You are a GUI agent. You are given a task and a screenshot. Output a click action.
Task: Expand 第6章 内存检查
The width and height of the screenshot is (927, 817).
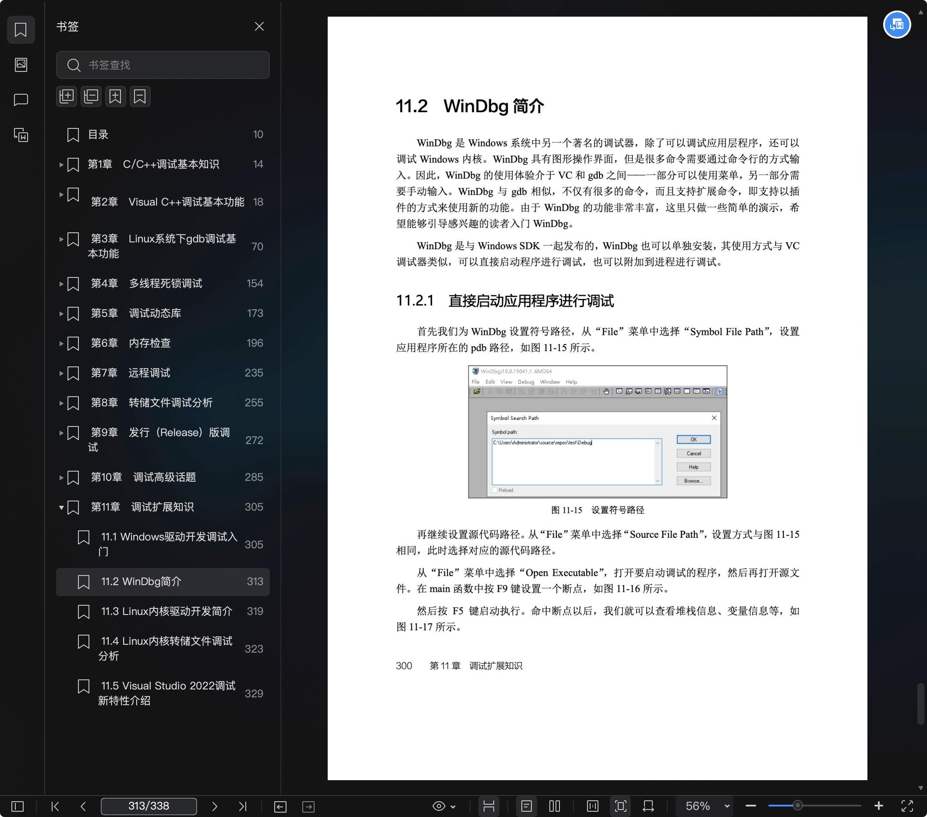pyautogui.click(x=61, y=343)
